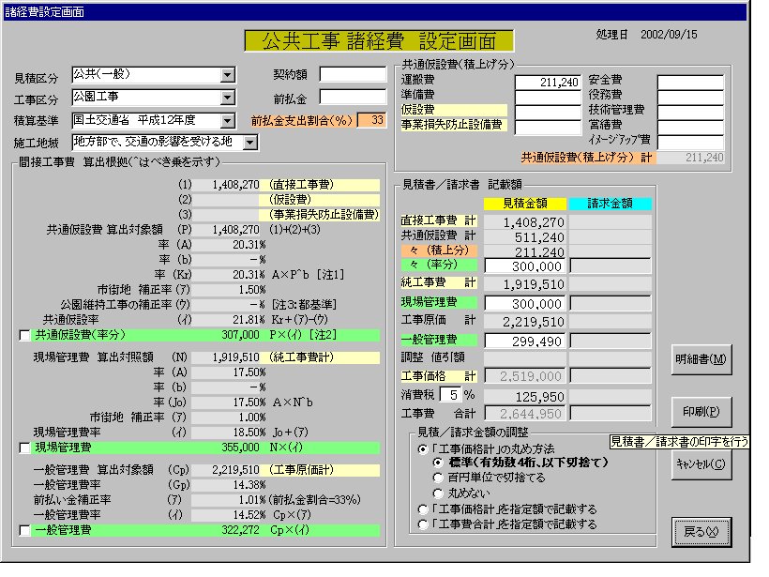Click 々(率分) 請求金額 input field
This screenshot has height=577, width=769.
point(611,266)
